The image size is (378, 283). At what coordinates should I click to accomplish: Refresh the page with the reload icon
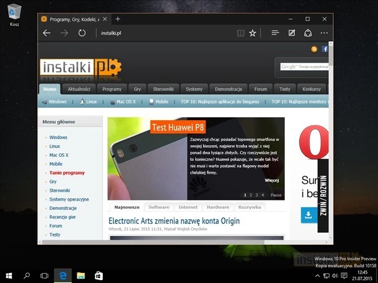(x=82, y=33)
